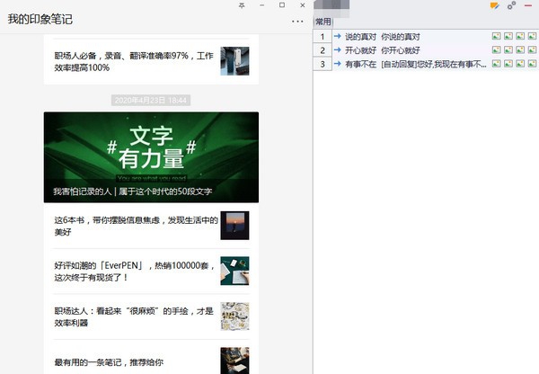This screenshot has width=539, height=374.
Task: Click rightmost image icon in 开心就好 row
Action: (532, 49)
